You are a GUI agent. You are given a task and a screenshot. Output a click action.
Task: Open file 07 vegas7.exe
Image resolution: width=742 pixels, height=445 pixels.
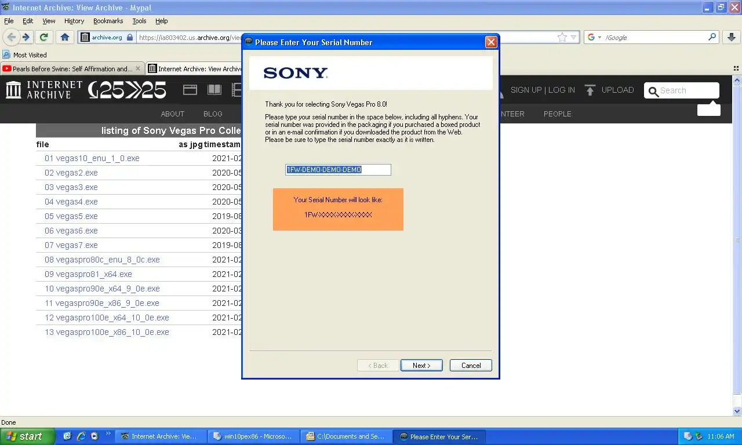click(71, 245)
